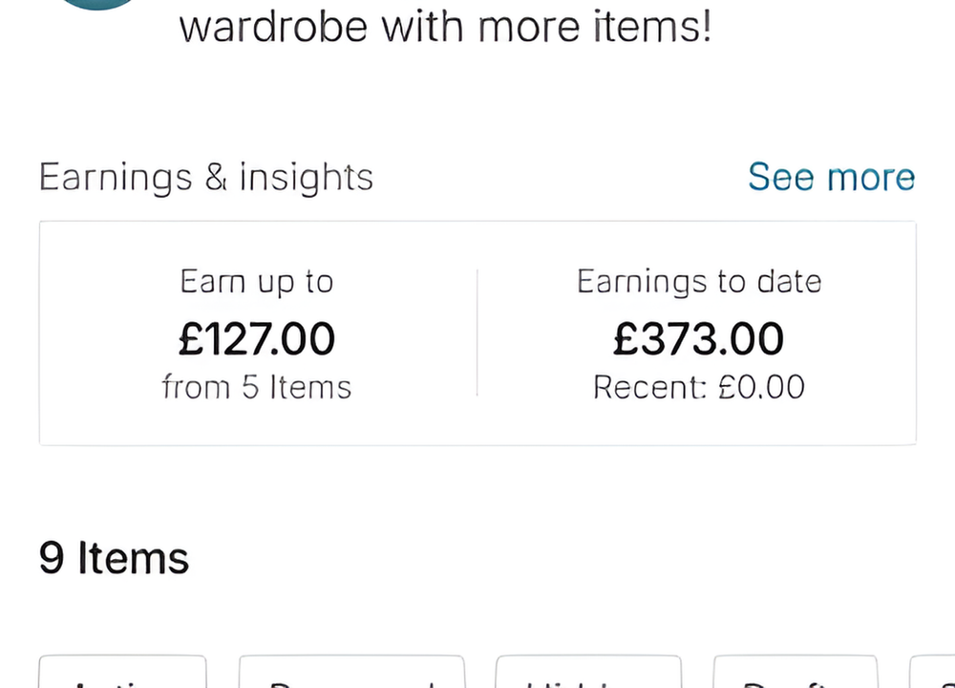Click the Earnings to date label

coord(699,282)
